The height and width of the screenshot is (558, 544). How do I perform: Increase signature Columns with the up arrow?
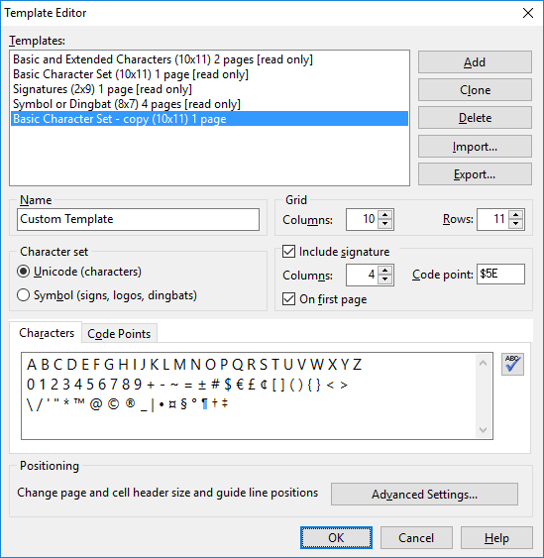pos(385,271)
